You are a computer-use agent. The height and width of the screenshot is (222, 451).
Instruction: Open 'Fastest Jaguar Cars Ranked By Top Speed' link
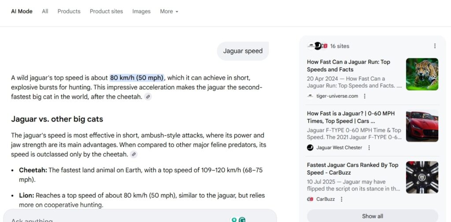click(352, 169)
